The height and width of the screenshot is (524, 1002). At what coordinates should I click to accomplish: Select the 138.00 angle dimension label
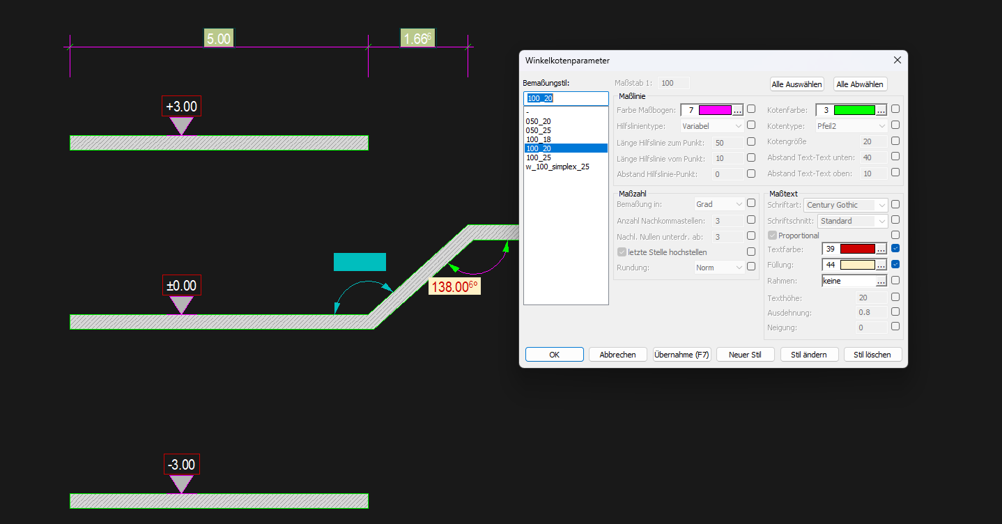click(455, 286)
